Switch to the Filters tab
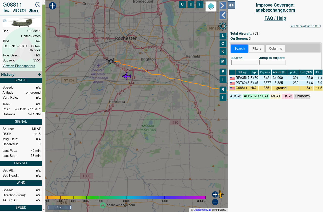The height and width of the screenshot is (212, 323). pos(257,49)
